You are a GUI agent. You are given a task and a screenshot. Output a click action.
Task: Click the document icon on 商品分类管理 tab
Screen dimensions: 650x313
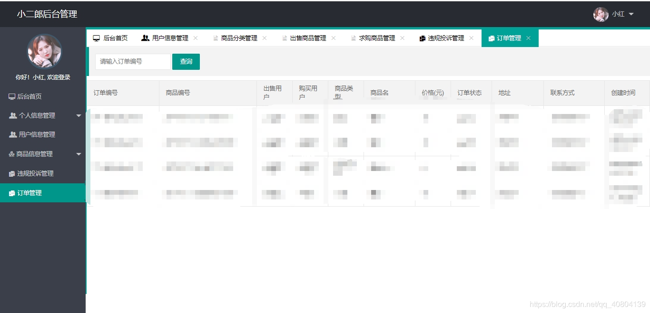(x=216, y=38)
